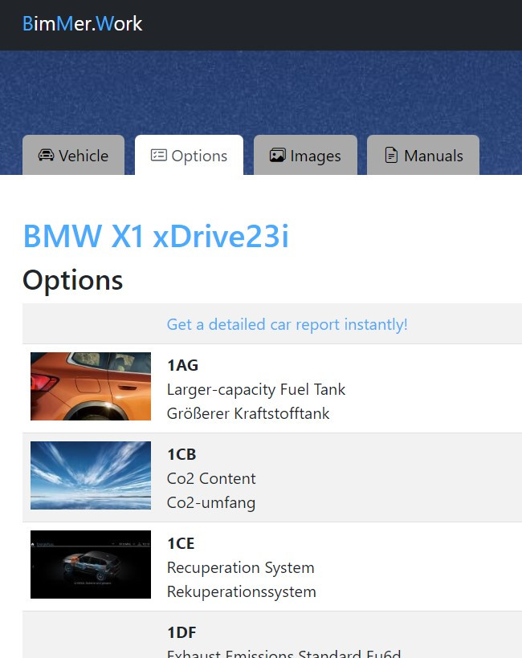
Task: Open the Images tab label
Action: point(316,156)
